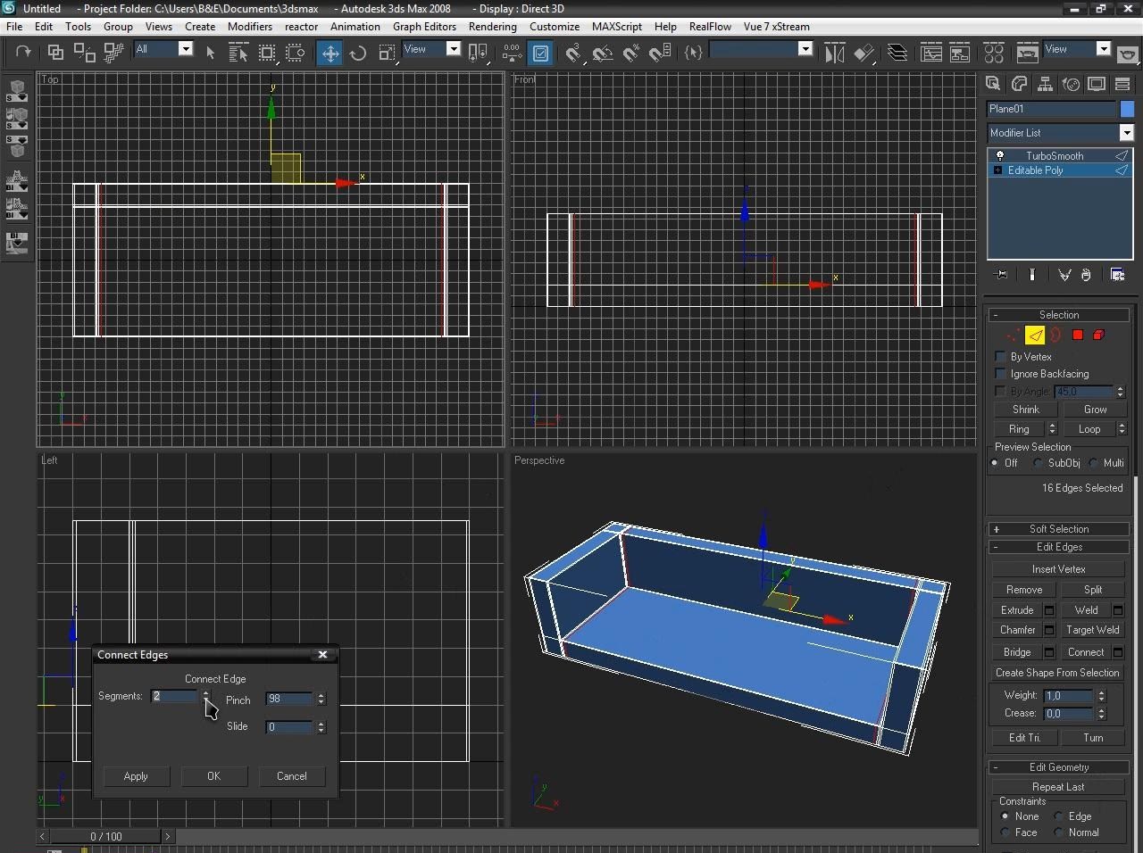Viewport: 1143px width, 853px height.
Task: Click the Chamfer button in Edit Edges
Action: 1017,630
